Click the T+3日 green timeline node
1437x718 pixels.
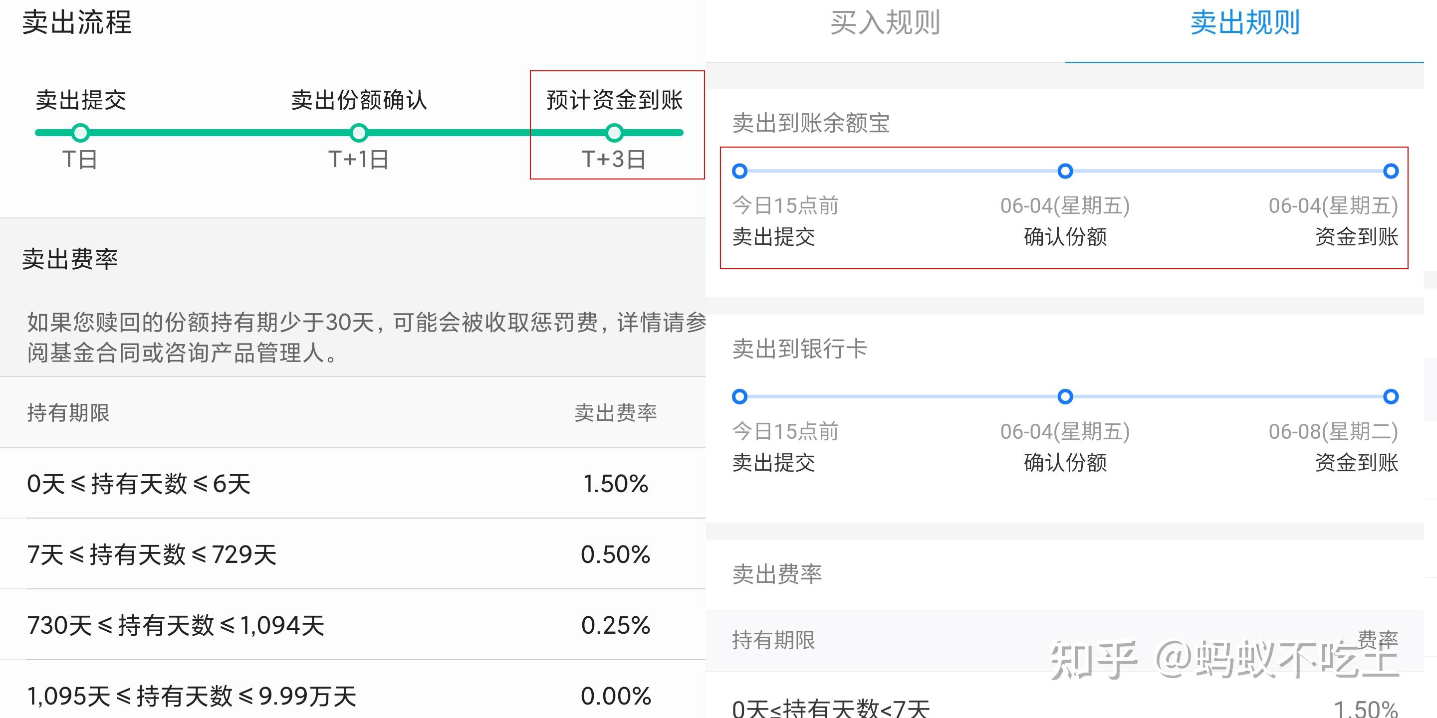(x=614, y=133)
